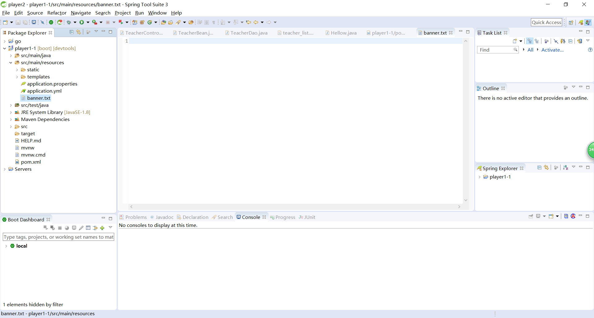Toggle Show Only My Tasks in Task List

point(563,41)
